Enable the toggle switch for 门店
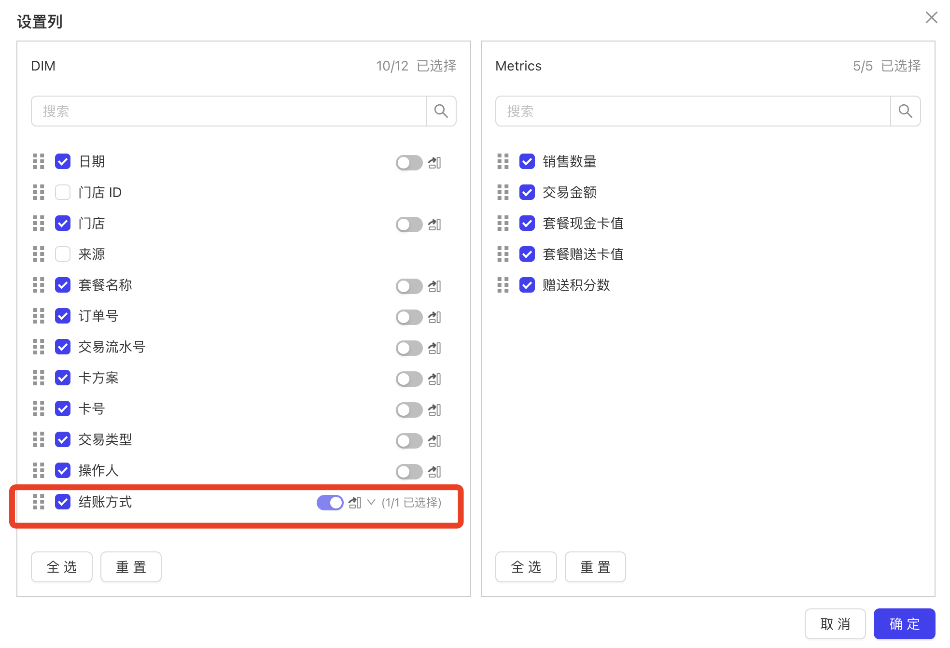Viewport: 950px width, 648px height. click(x=409, y=225)
